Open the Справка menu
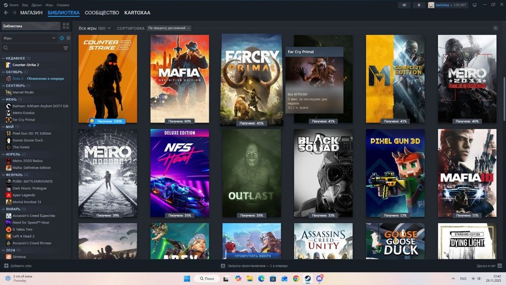 pos(63,5)
